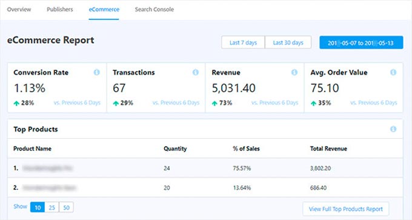Screen dimensions: 412x220
Task: Click the Conversion Rate info icon
Action: coord(97,72)
